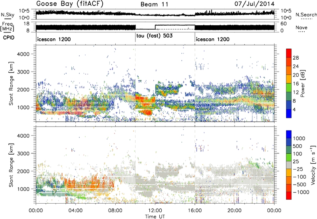Click the "N.Sky" legend label
Screen dimensions: 317x219
coord(8,15)
